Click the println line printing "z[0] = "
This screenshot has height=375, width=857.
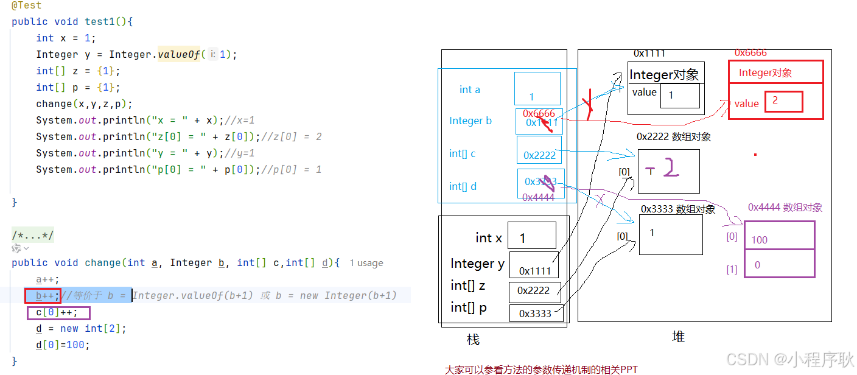[x=178, y=136]
